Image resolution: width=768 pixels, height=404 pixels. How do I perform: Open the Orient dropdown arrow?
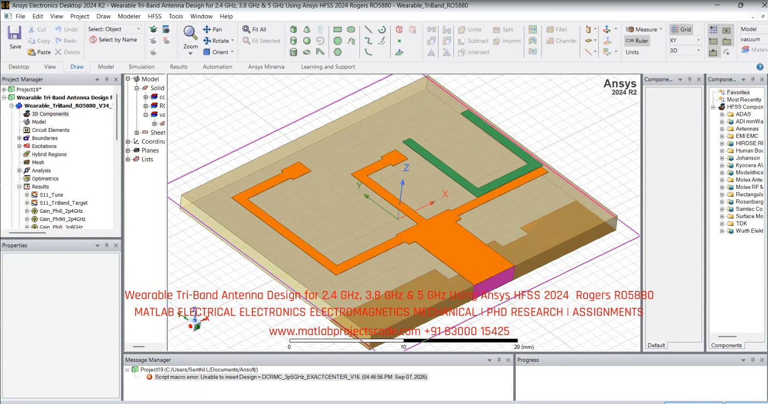click(232, 52)
